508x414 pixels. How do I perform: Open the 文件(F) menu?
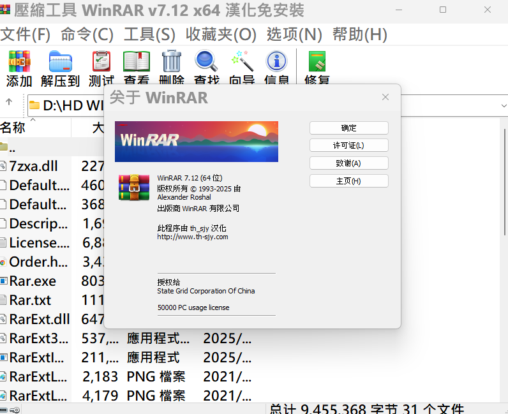[26, 34]
